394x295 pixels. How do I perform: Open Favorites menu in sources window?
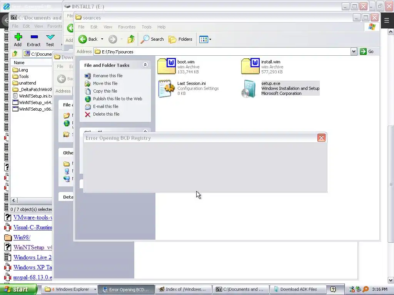point(127,27)
